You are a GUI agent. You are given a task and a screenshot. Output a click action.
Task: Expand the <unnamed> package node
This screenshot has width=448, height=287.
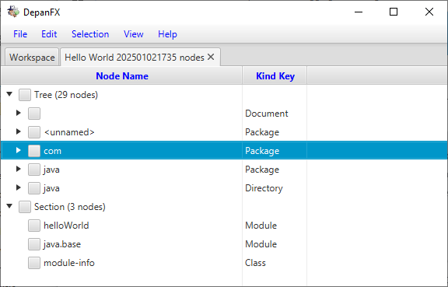[19, 131]
